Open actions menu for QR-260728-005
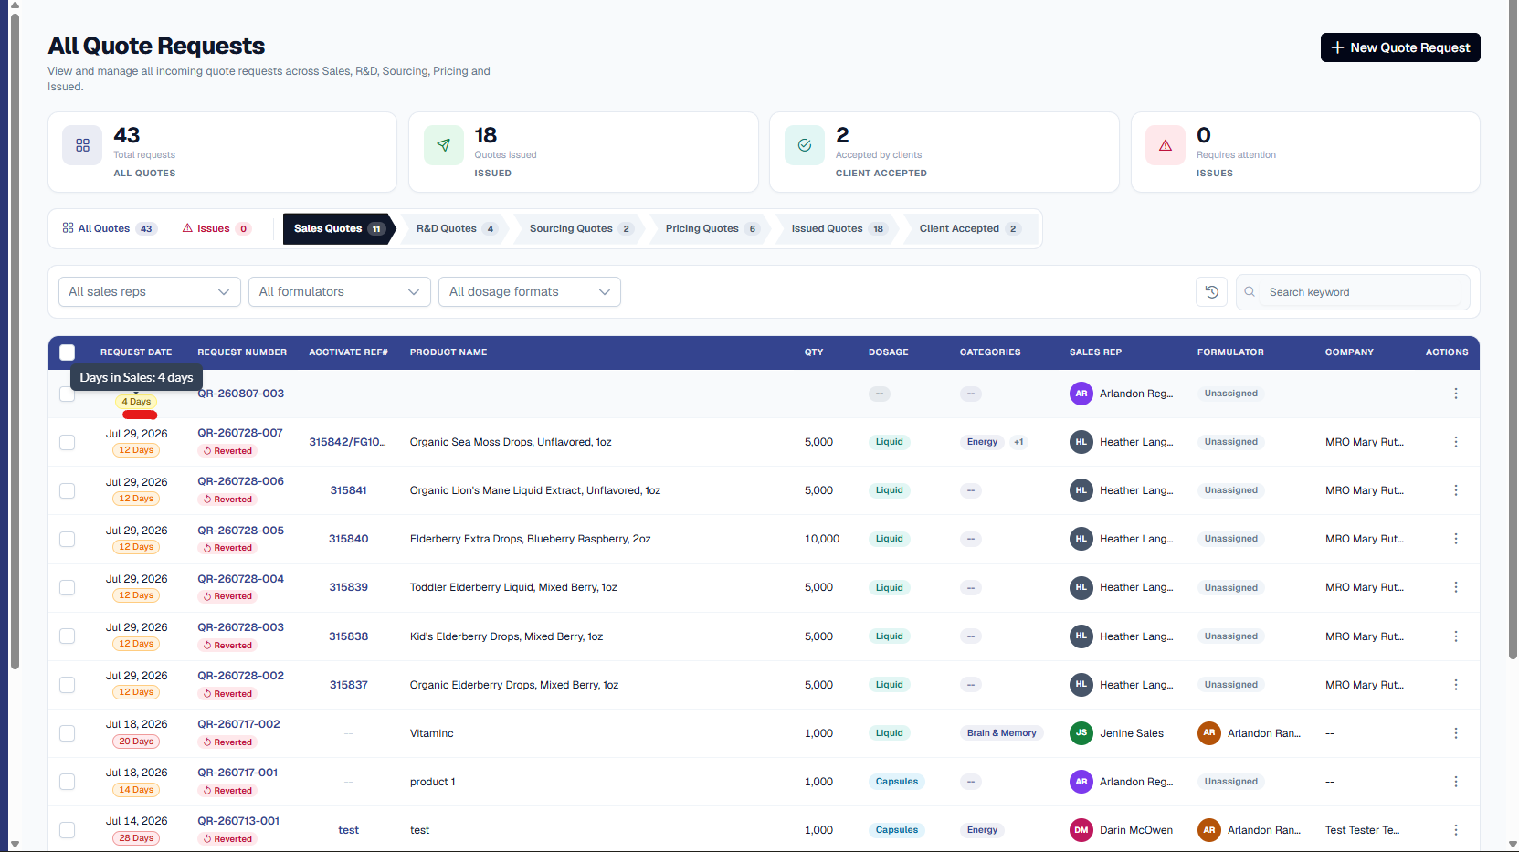This screenshot has width=1519, height=852. pos(1456,539)
